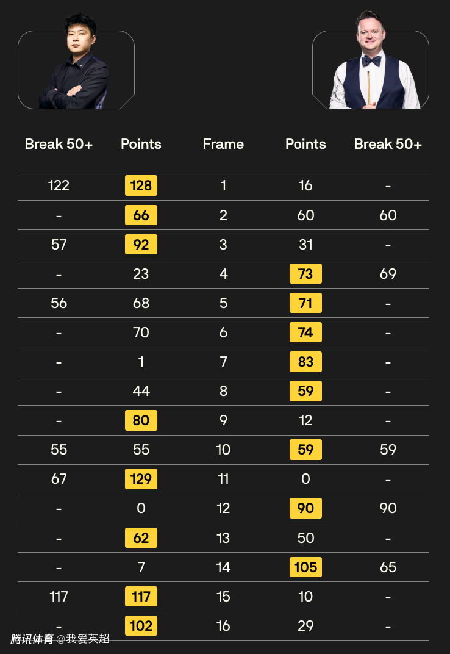
Task: Click the highlighted 74 score in frame 6
Action: click(x=305, y=332)
